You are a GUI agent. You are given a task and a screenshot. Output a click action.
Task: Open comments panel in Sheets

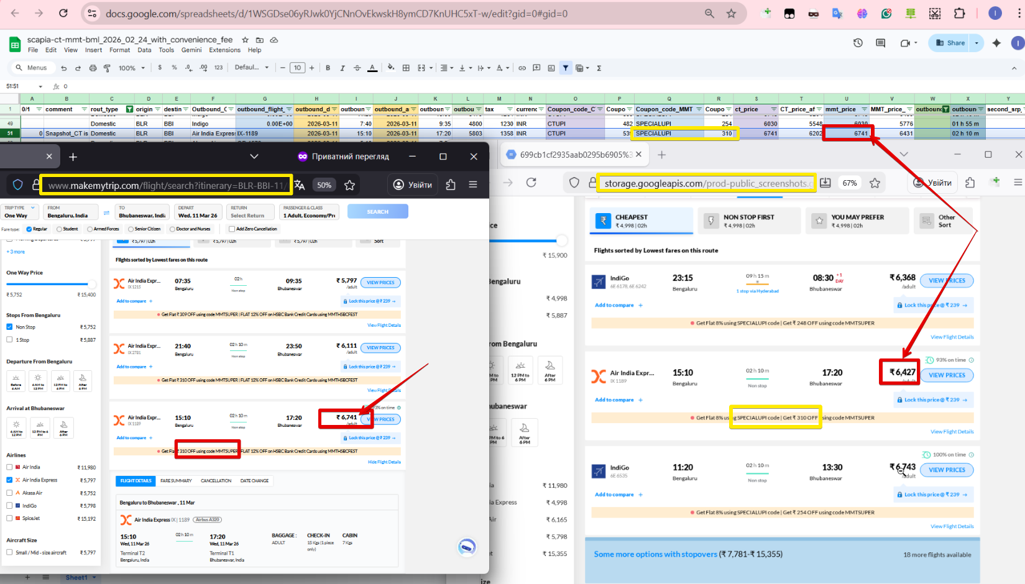880,43
